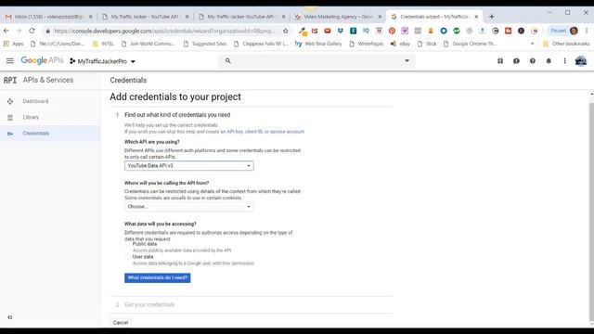Go back in browser history
The image size is (594, 334).
[x=6, y=31]
